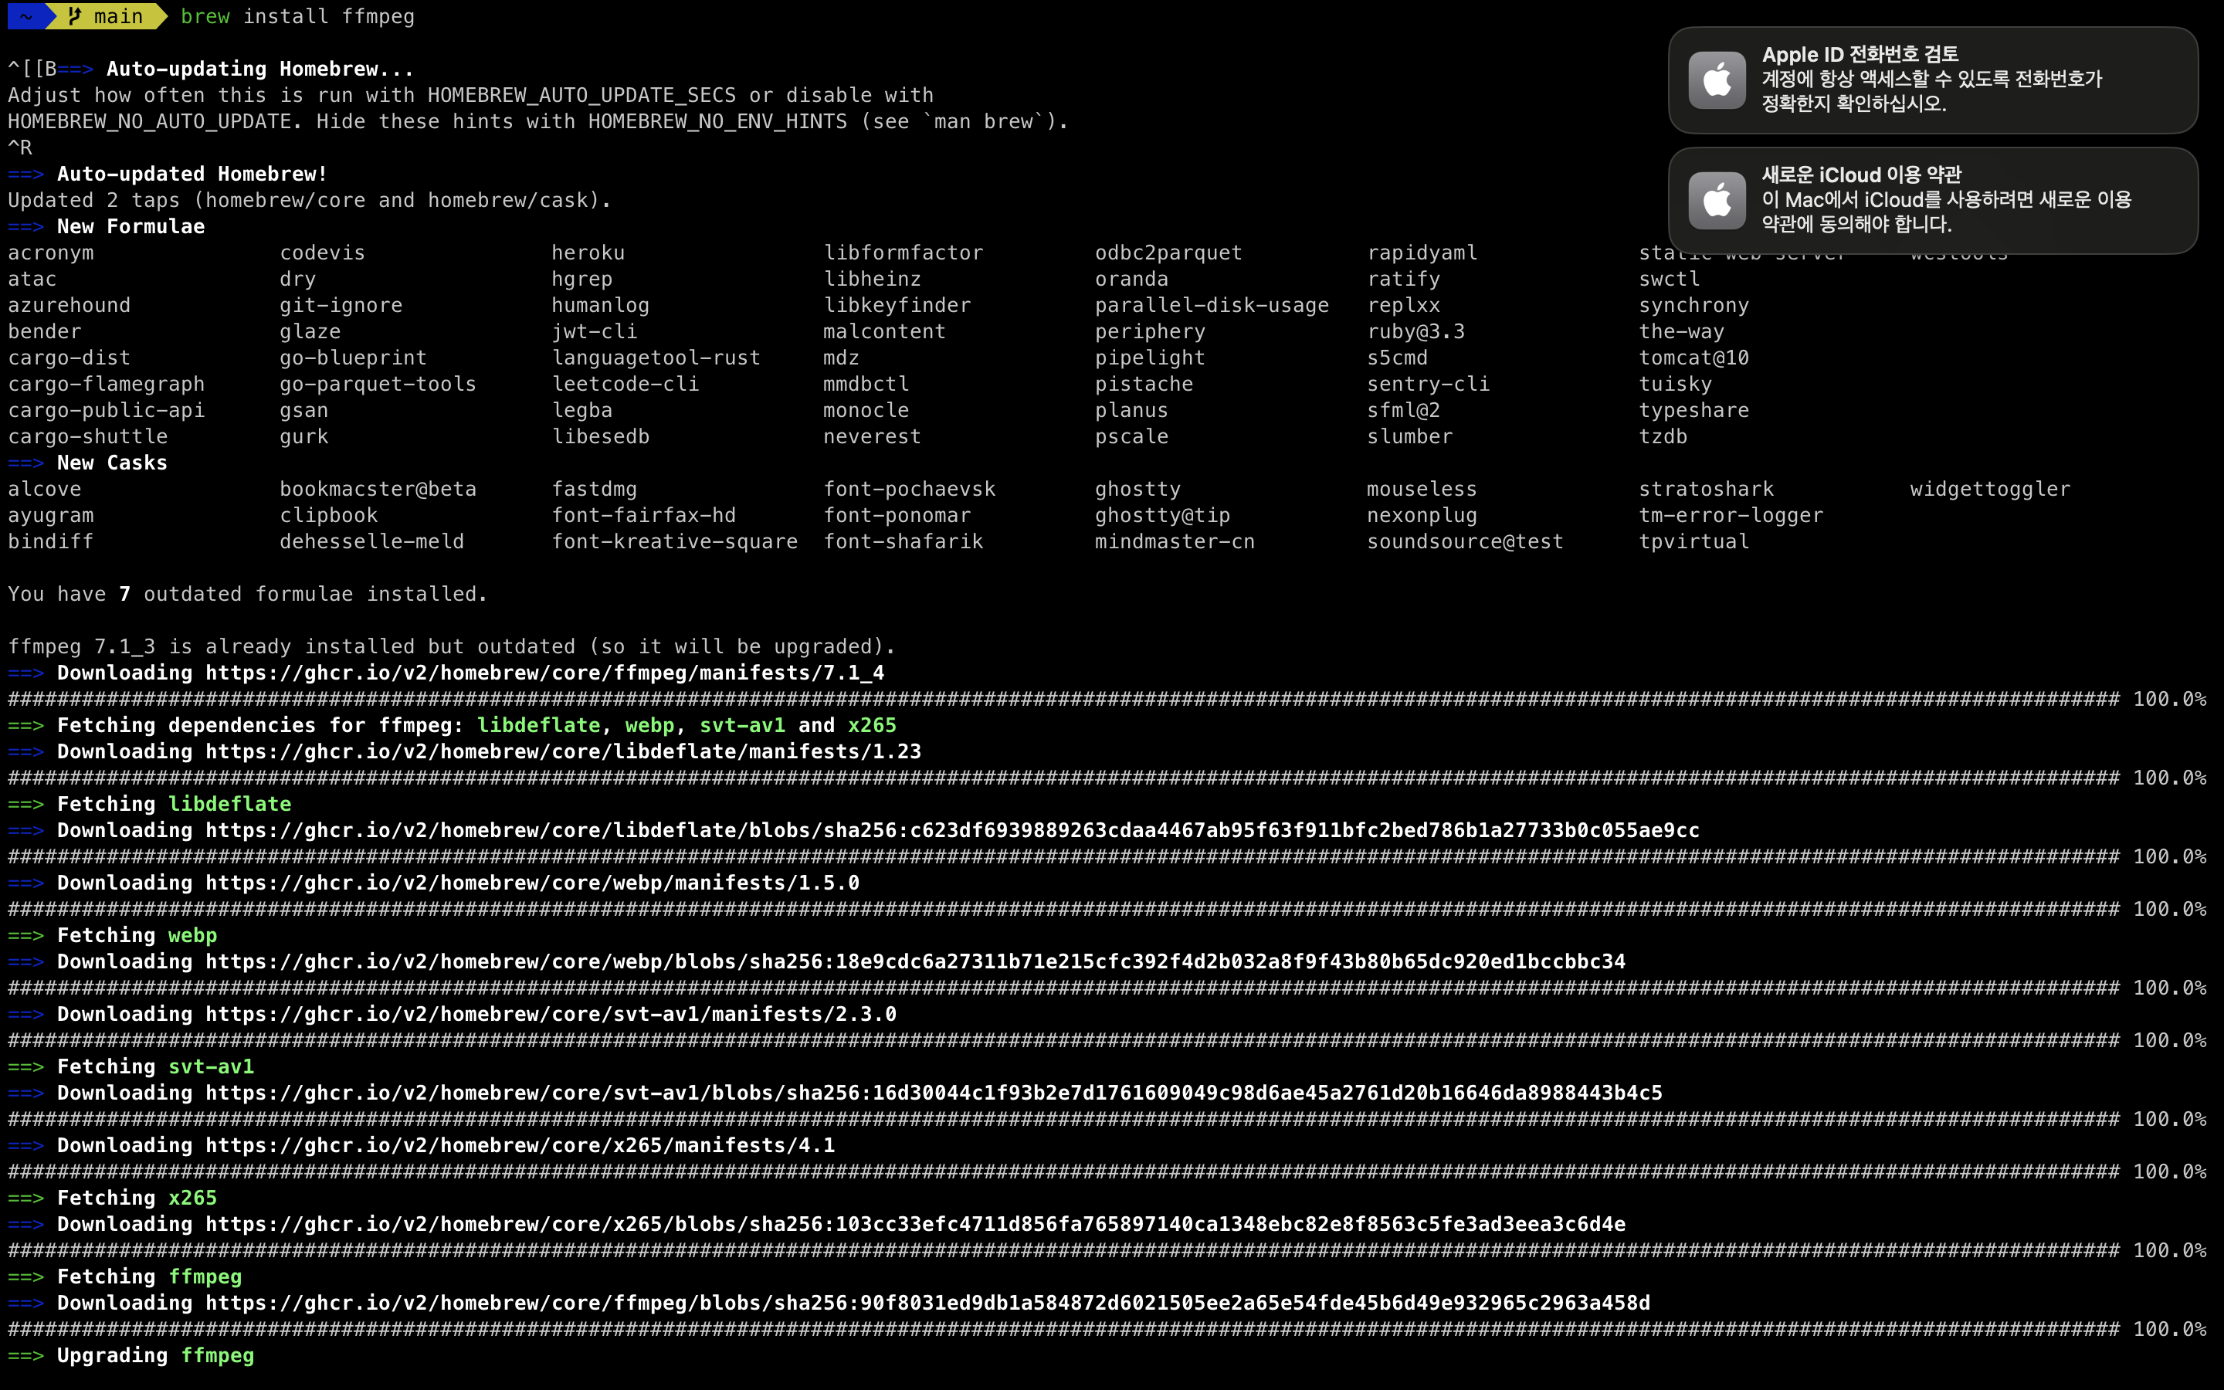Click the 'dehesselle-meld' cask name
The height and width of the screenshot is (1390, 2224).
pos(371,541)
